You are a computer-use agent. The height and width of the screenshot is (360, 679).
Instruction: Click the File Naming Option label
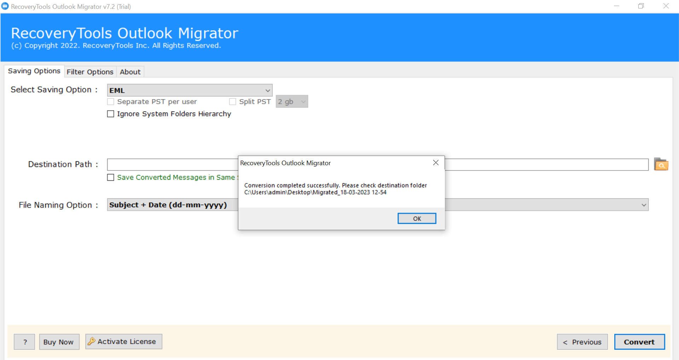coord(58,205)
